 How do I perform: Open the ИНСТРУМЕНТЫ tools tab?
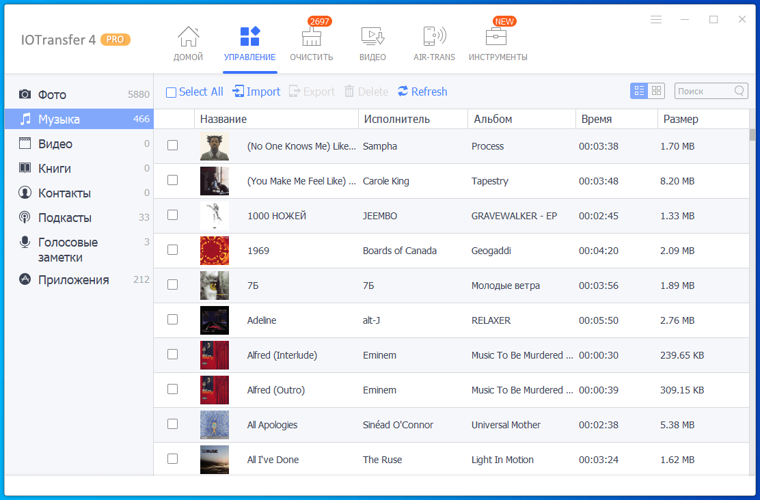498,44
